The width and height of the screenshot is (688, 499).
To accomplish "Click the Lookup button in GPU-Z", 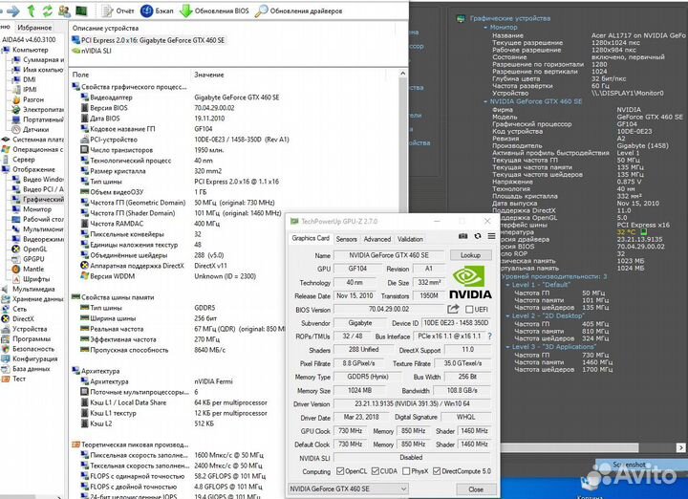I will (x=470, y=255).
